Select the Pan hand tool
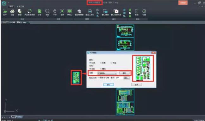The width and height of the screenshot is (205, 121). tap(55, 11)
